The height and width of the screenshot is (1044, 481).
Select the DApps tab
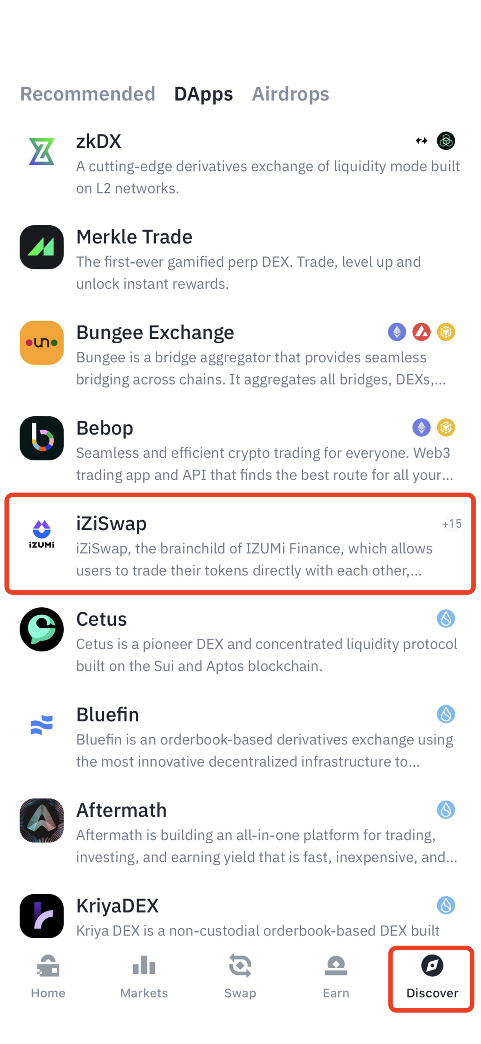pos(203,94)
